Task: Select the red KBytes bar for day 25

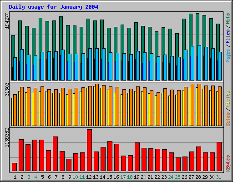Action: [178, 164]
